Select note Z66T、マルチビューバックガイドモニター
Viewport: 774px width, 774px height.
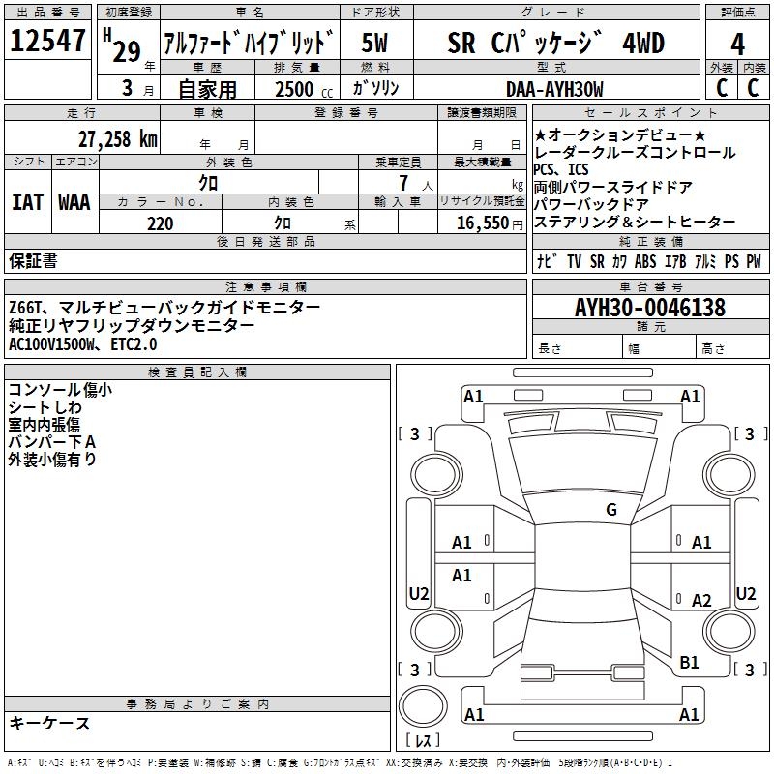[164, 308]
